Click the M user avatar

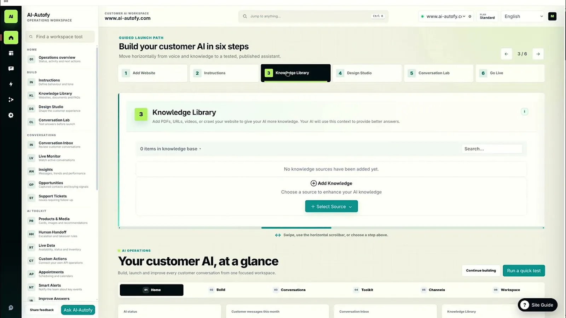(552, 16)
